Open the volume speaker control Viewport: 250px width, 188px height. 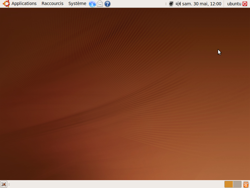pyautogui.click(x=178, y=4)
